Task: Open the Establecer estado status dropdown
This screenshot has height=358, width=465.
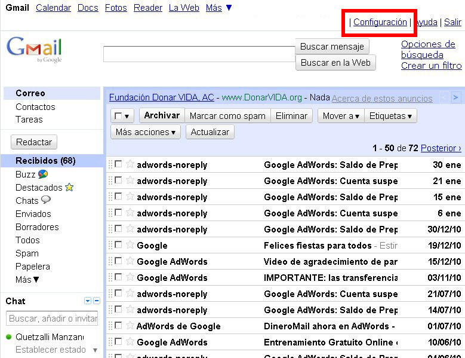Action: (95, 350)
